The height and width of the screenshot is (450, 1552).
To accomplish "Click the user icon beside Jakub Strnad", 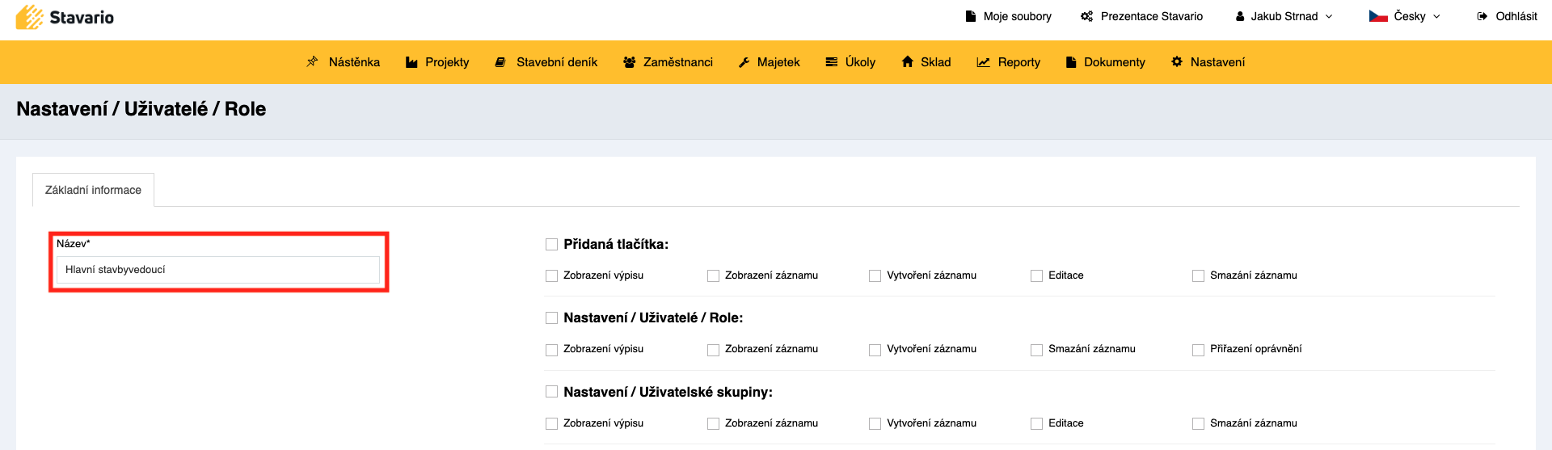I will coord(1240,16).
